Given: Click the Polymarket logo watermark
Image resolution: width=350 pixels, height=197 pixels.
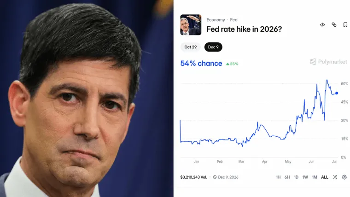Looking at the screenshot, I should point(328,62).
